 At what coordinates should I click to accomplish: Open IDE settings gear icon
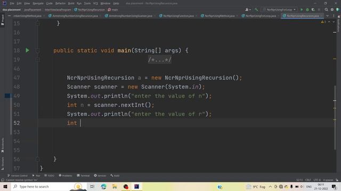pyautogui.click(x=332, y=10)
